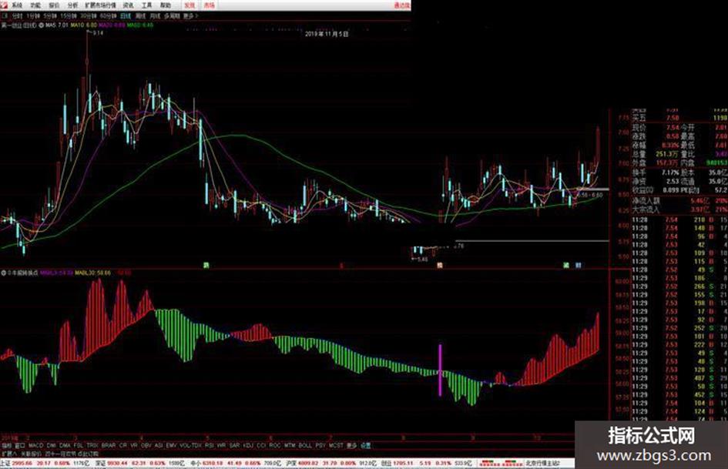Open the 功能 menu
The image size is (728, 469).
(x=35, y=5)
